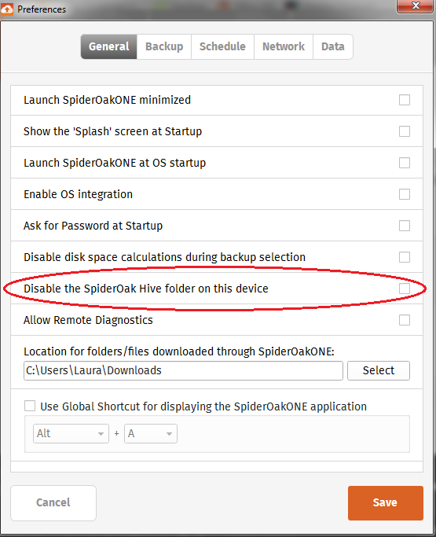436x537 pixels.
Task: Tick Ask for Password at Startup
Action: (x=405, y=226)
